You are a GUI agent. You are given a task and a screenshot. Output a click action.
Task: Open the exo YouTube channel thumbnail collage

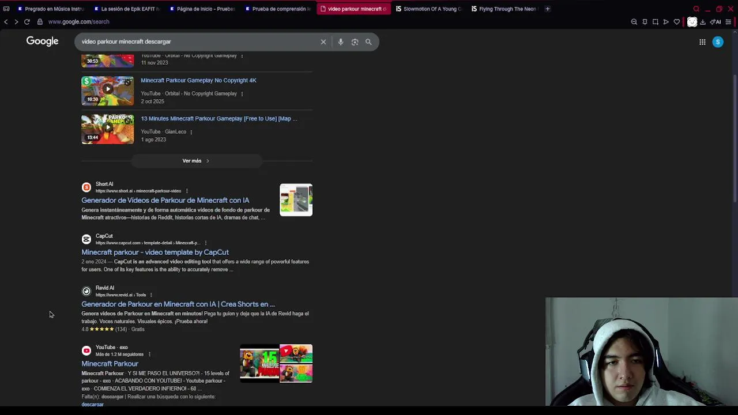[276, 364]
